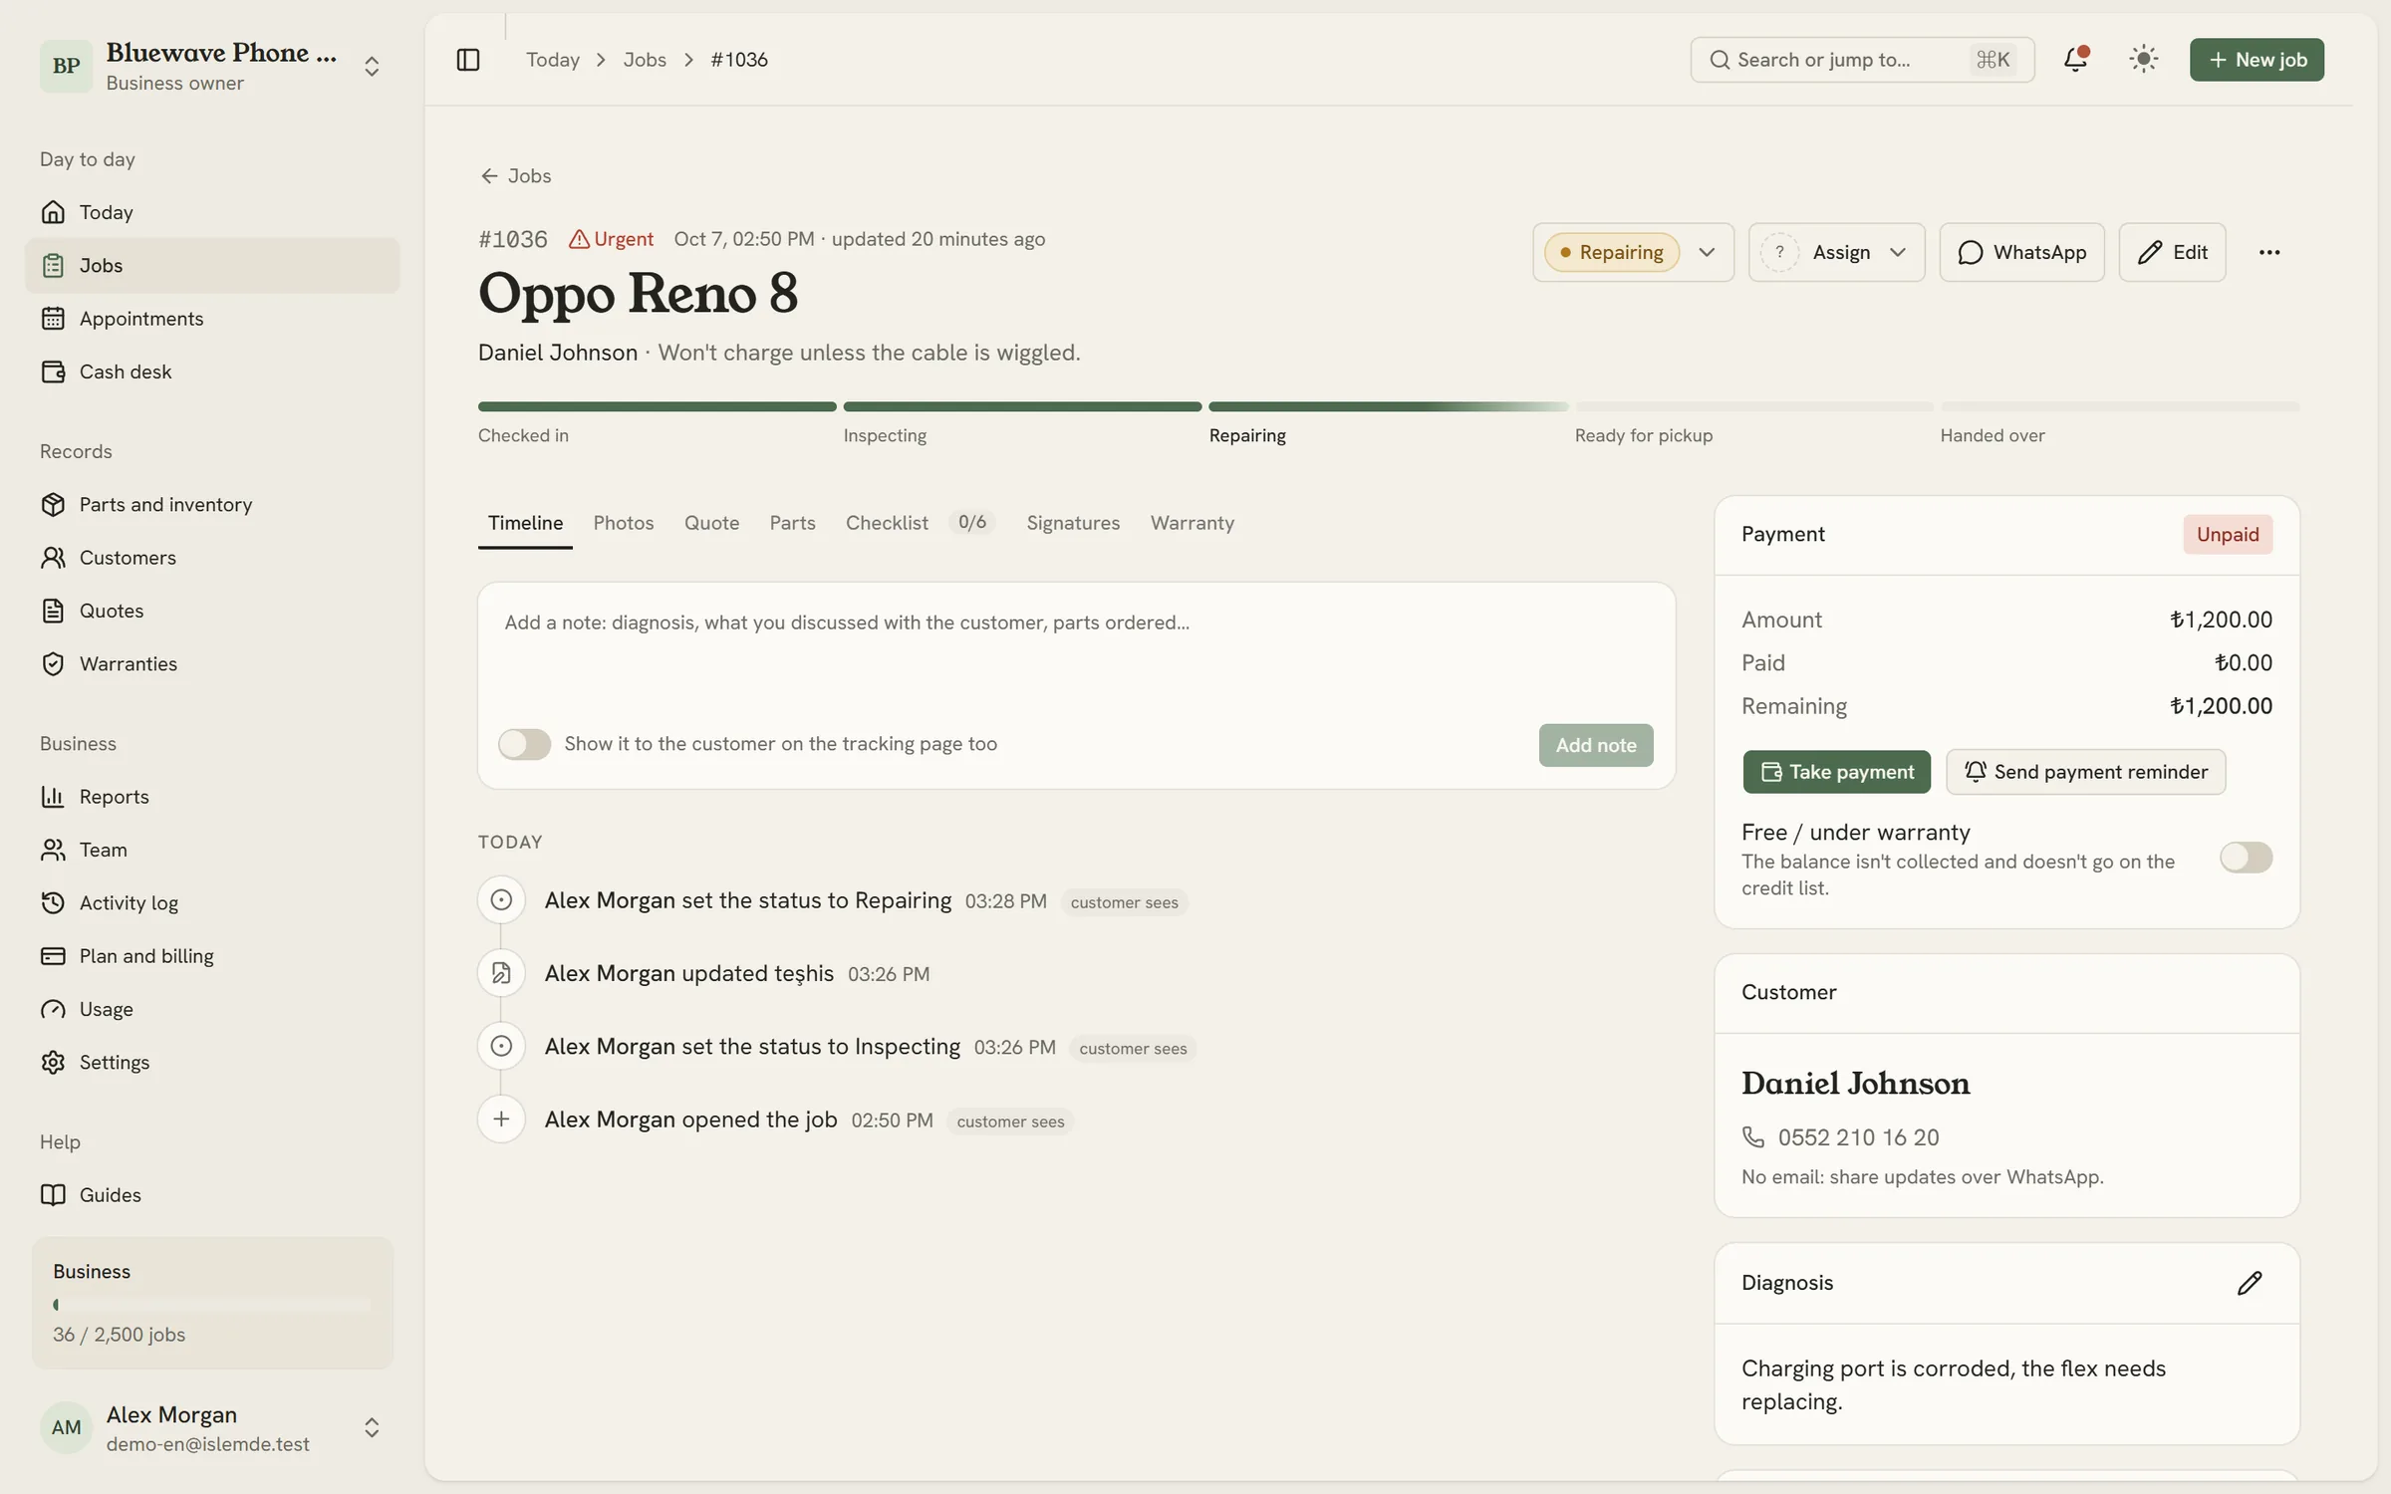The image size is (2391, 1494).
Task: Switch to the Photos tab
Action: point(624,523)
